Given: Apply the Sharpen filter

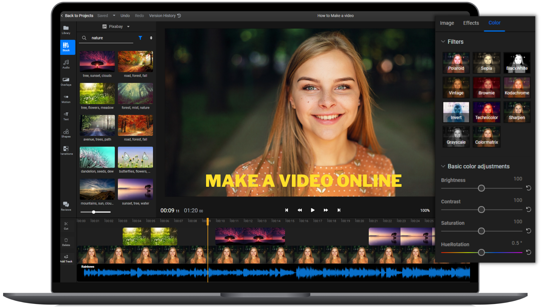Looking at the screenshot, I should tap(517, 112).
